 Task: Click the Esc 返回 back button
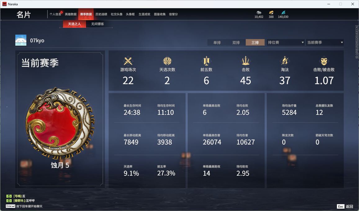[x=345, y=206]
